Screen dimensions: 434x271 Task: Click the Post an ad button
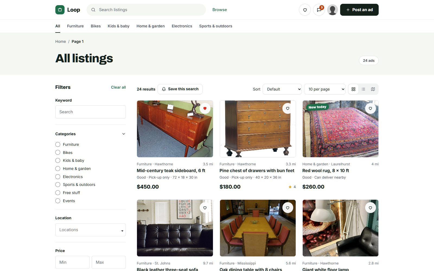[x=359, y=10]
